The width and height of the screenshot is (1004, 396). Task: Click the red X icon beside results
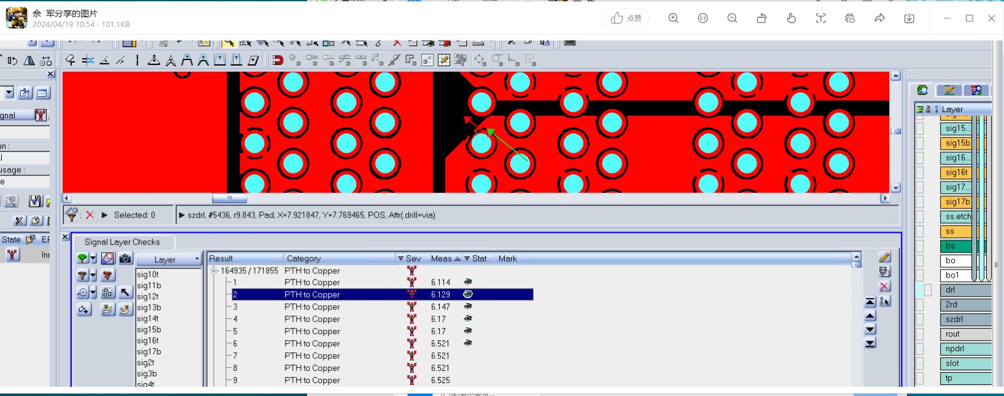point(884,286)
